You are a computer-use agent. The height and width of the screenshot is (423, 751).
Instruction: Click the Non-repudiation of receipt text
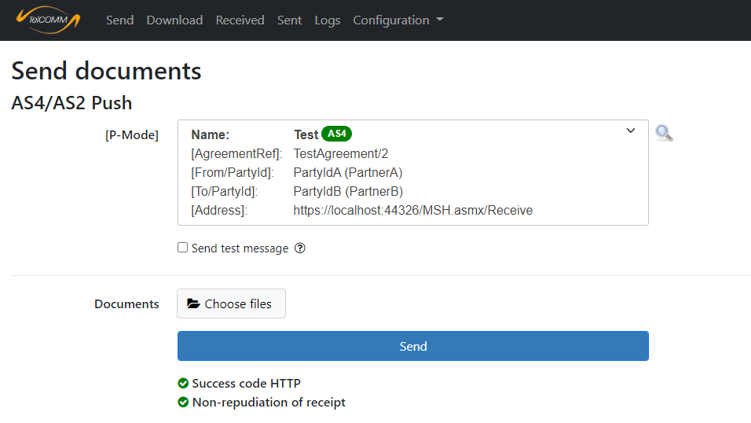[269, 402]
